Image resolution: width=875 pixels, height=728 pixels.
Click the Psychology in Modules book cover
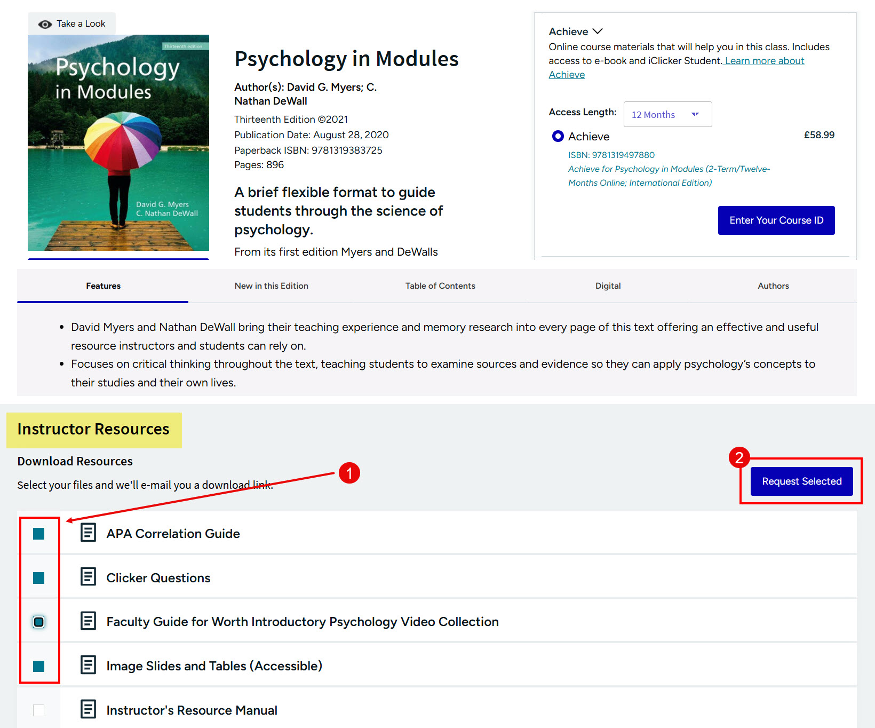point(118,143)
